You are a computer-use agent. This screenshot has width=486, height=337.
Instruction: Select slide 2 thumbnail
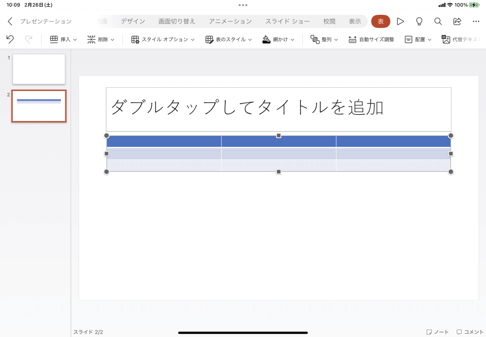coord(39,106)
